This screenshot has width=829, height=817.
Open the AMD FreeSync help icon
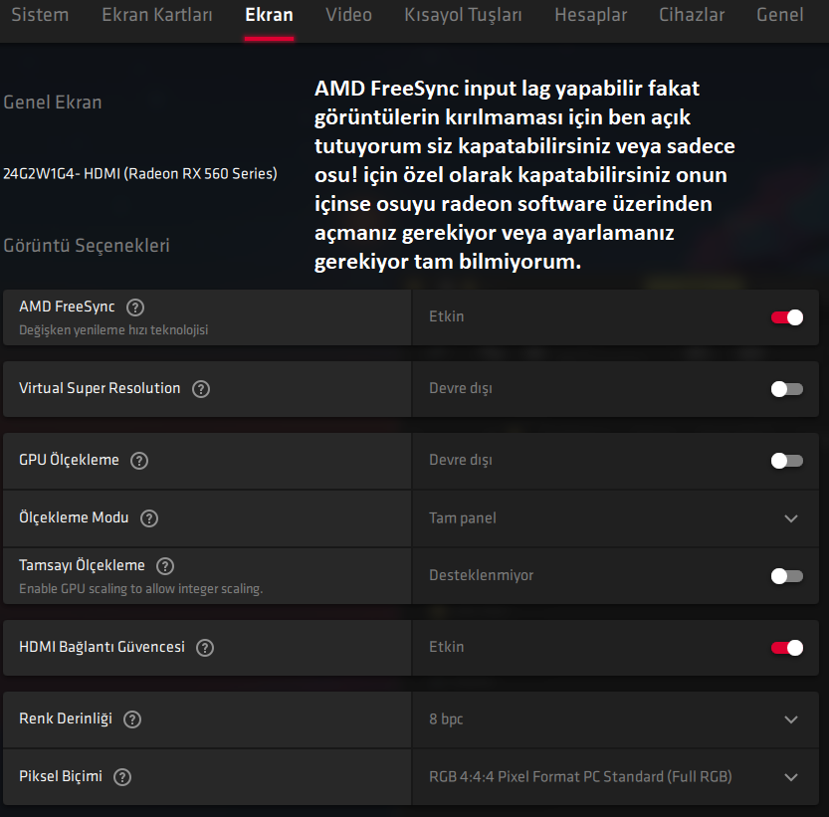[135, 307]
